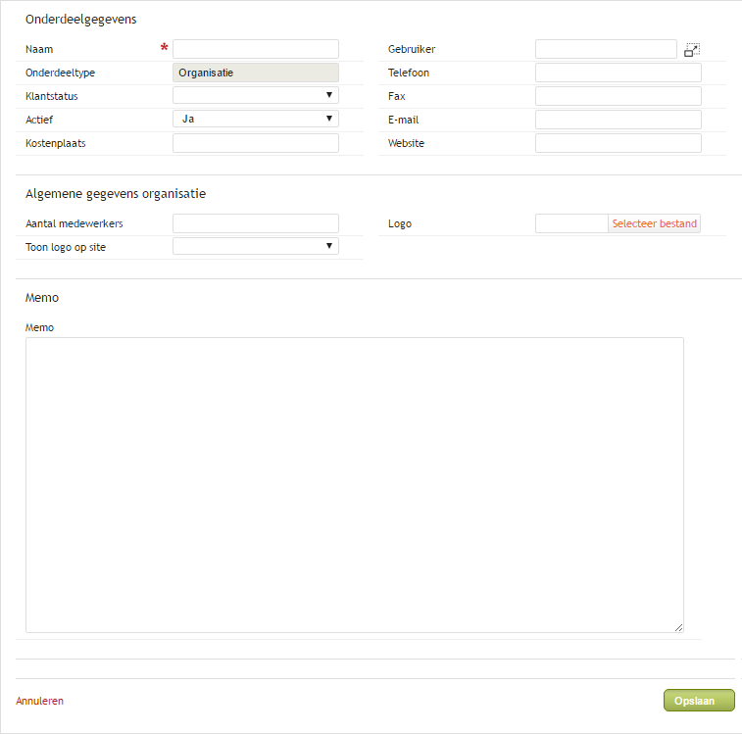
Task: Click into the Fax field
Action: [x=618, y=96]
